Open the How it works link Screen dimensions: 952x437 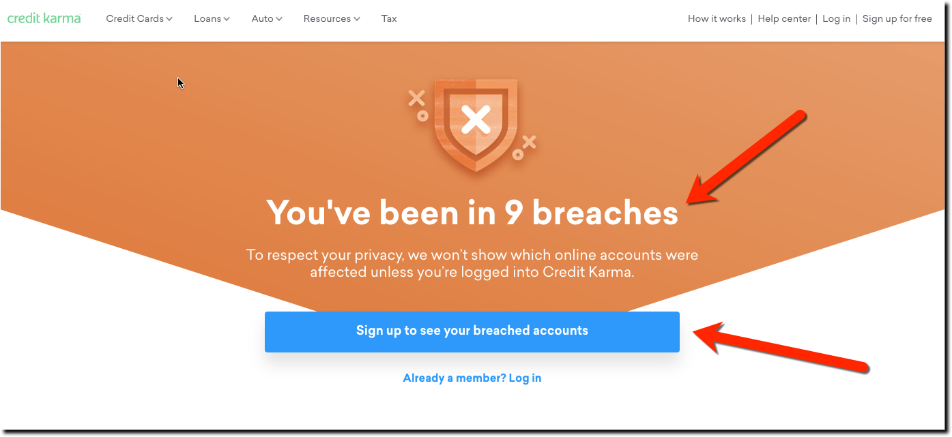(717, 18)
